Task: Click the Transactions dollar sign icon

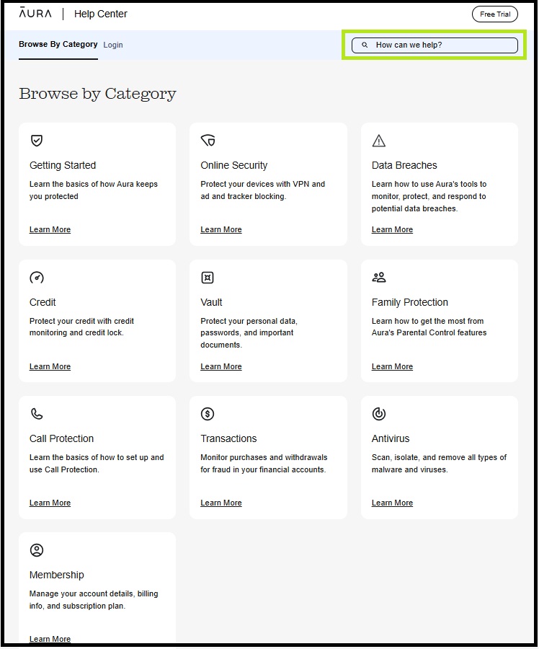Action: pos(208,414)
